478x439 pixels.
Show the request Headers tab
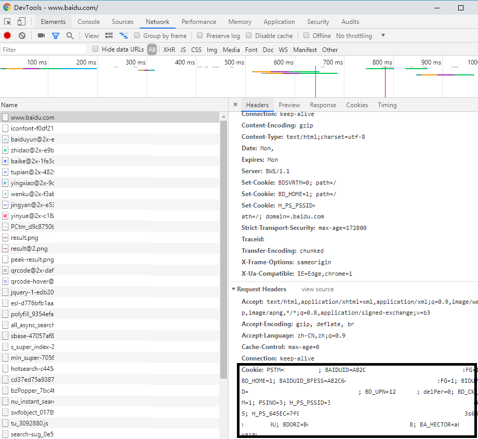pyautogui.click(x=257, y=105)
